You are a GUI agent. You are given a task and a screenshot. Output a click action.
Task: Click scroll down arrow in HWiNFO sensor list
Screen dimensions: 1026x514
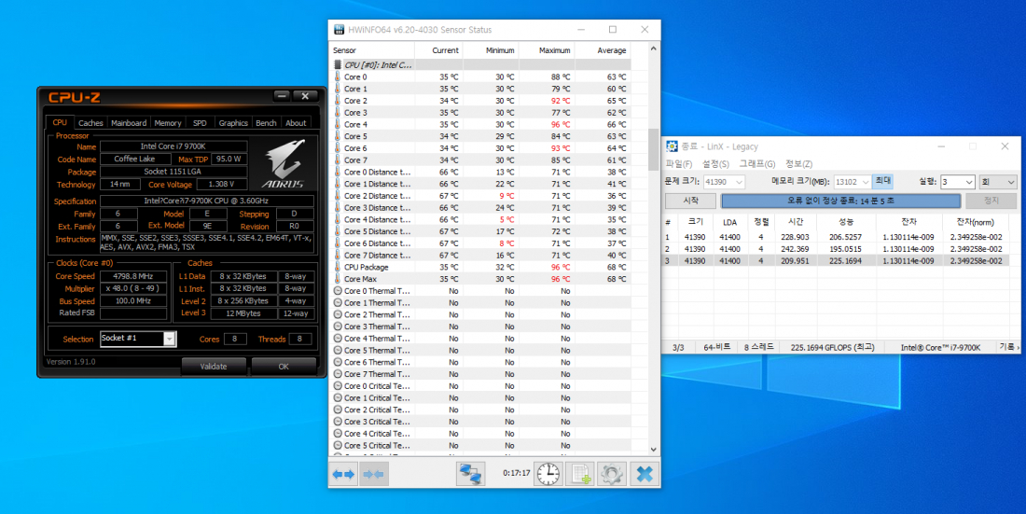[652, 450]
